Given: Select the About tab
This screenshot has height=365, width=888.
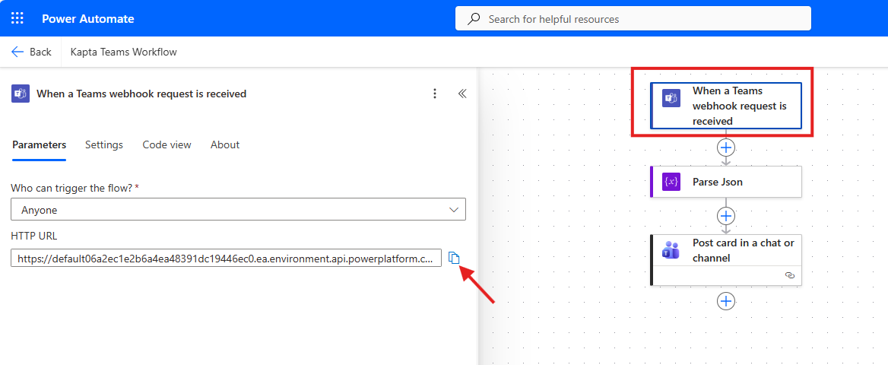Looking at the screenshot, I should (225, 144).
